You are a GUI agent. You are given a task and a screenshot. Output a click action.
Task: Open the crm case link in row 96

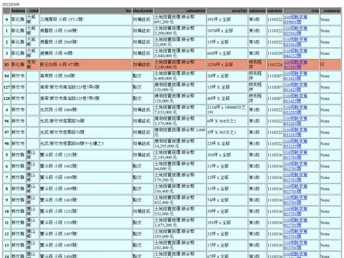click(296, 121)
